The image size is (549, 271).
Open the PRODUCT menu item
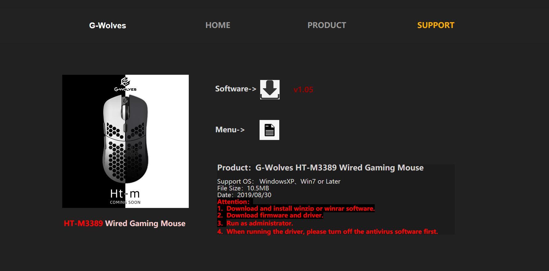coord(327,25)
